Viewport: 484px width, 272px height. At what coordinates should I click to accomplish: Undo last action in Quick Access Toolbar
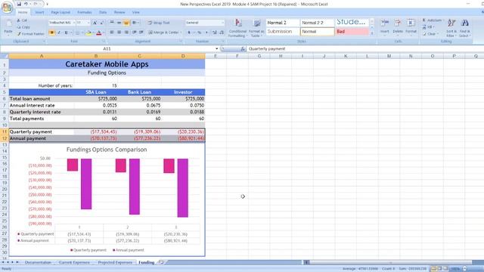click(x=26, y=4)
